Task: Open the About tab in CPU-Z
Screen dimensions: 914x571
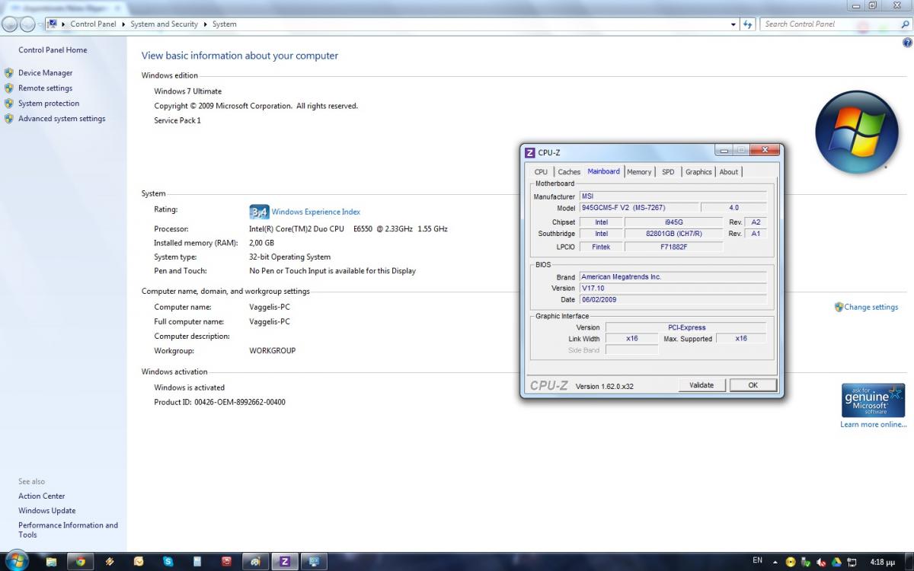Action: [x=729, y=172]
